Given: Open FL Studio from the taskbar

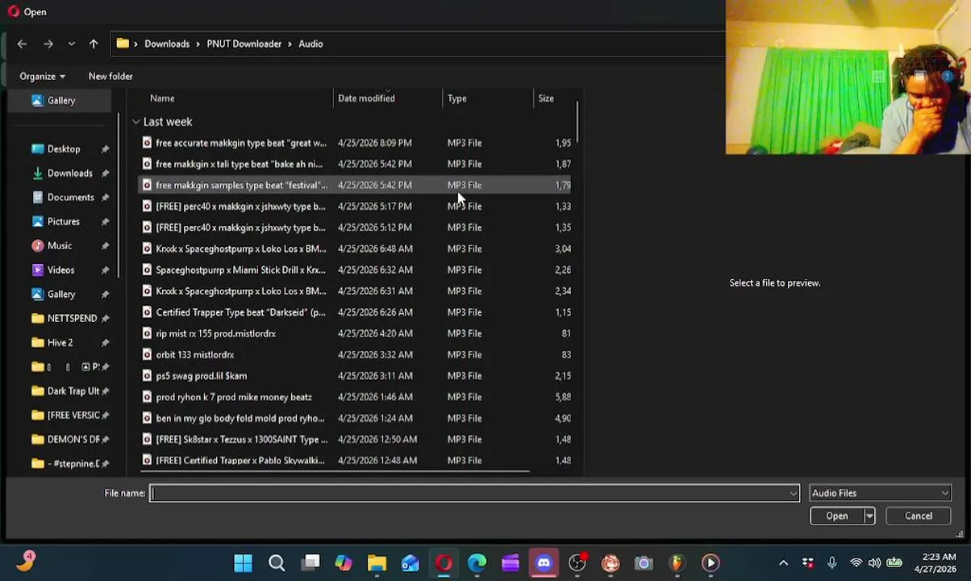Looking at the screenshot, I should (677, 562).
